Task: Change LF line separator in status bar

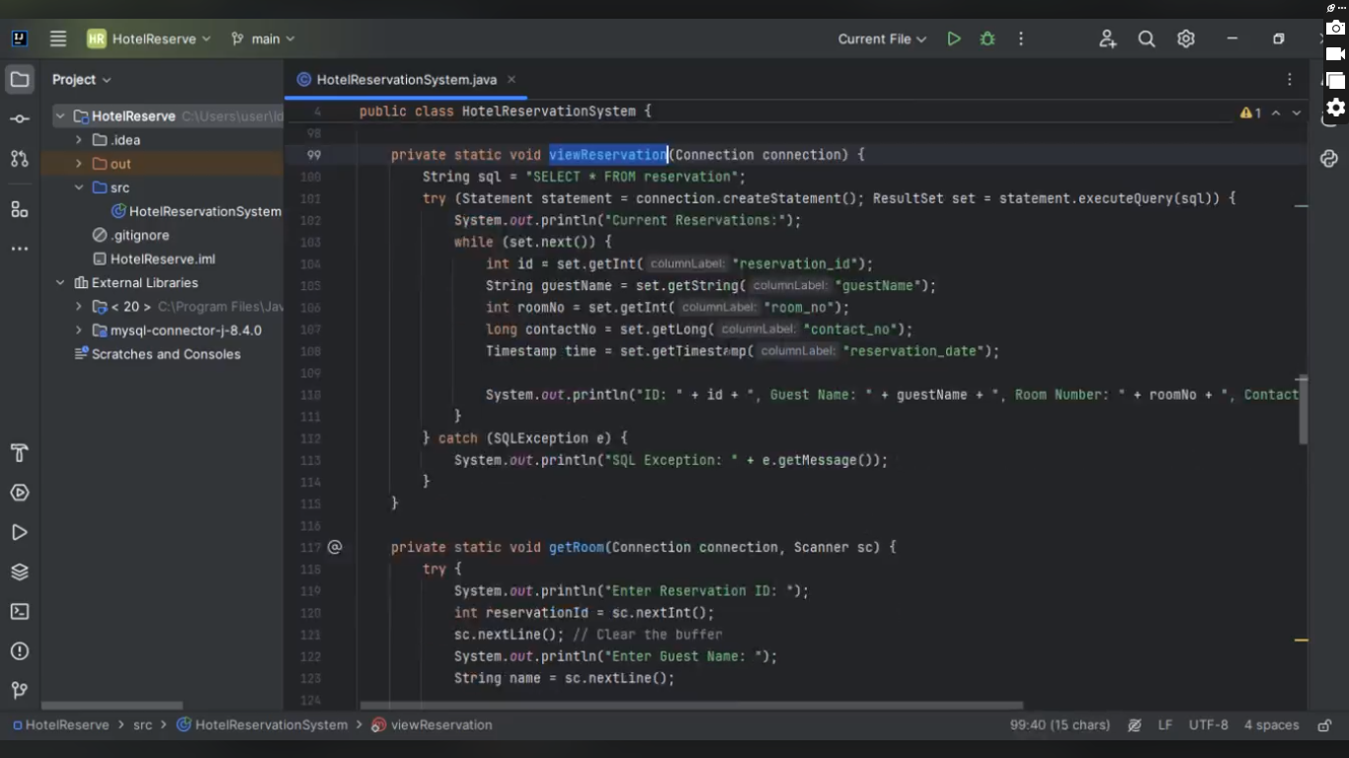Action: 1165,725
